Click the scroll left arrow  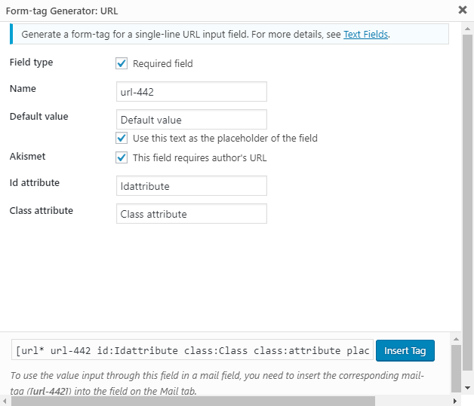pos(6,400)
